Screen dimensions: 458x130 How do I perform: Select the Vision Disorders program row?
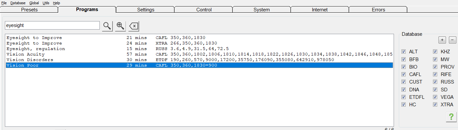[x=30, y=60]
